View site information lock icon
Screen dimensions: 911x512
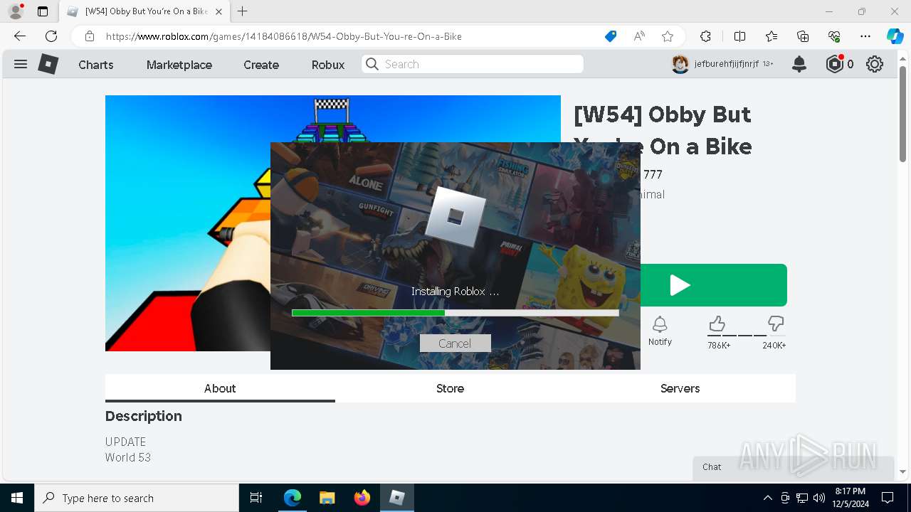click(x=90, y=36)
